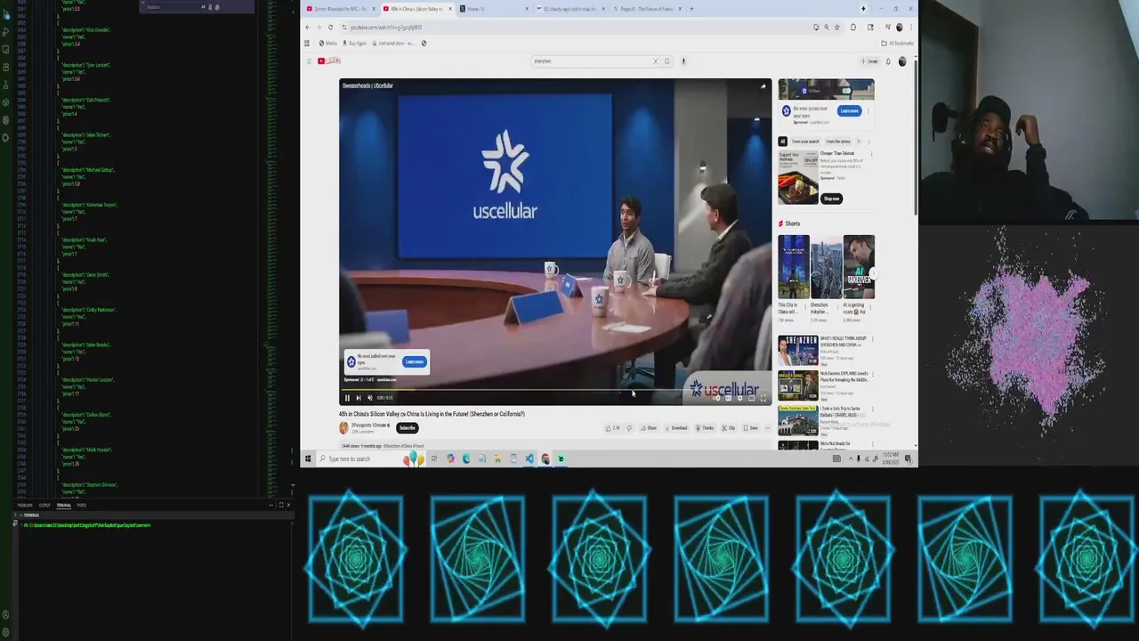Open VS Code from Windows taskbar
The width and height of the screenshot is (1139, 641).
529,458
